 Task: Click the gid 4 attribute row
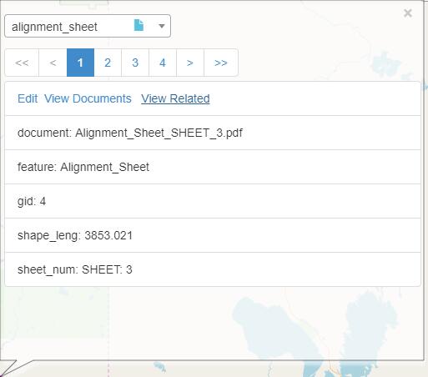213,201
